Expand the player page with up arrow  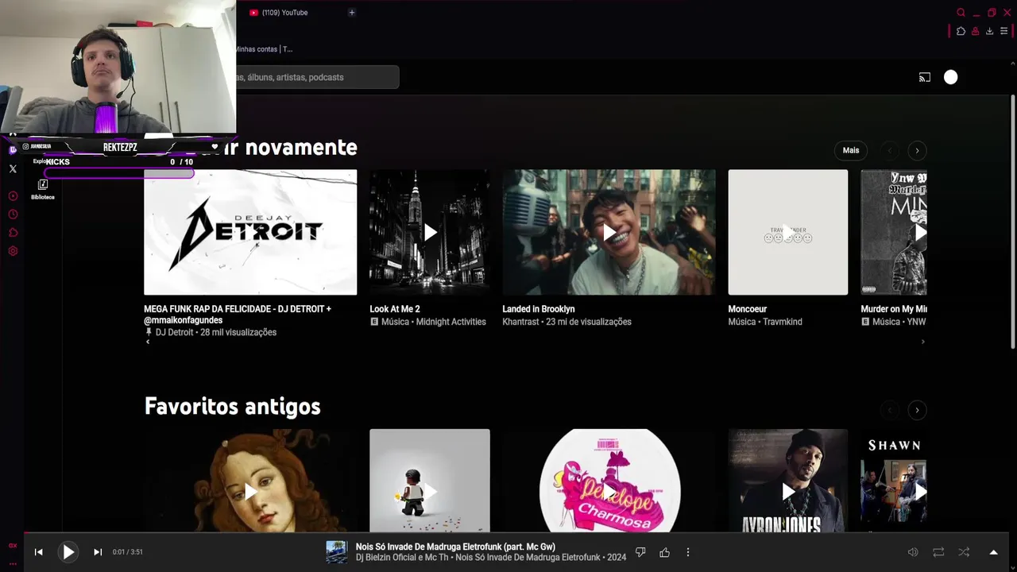993,552
